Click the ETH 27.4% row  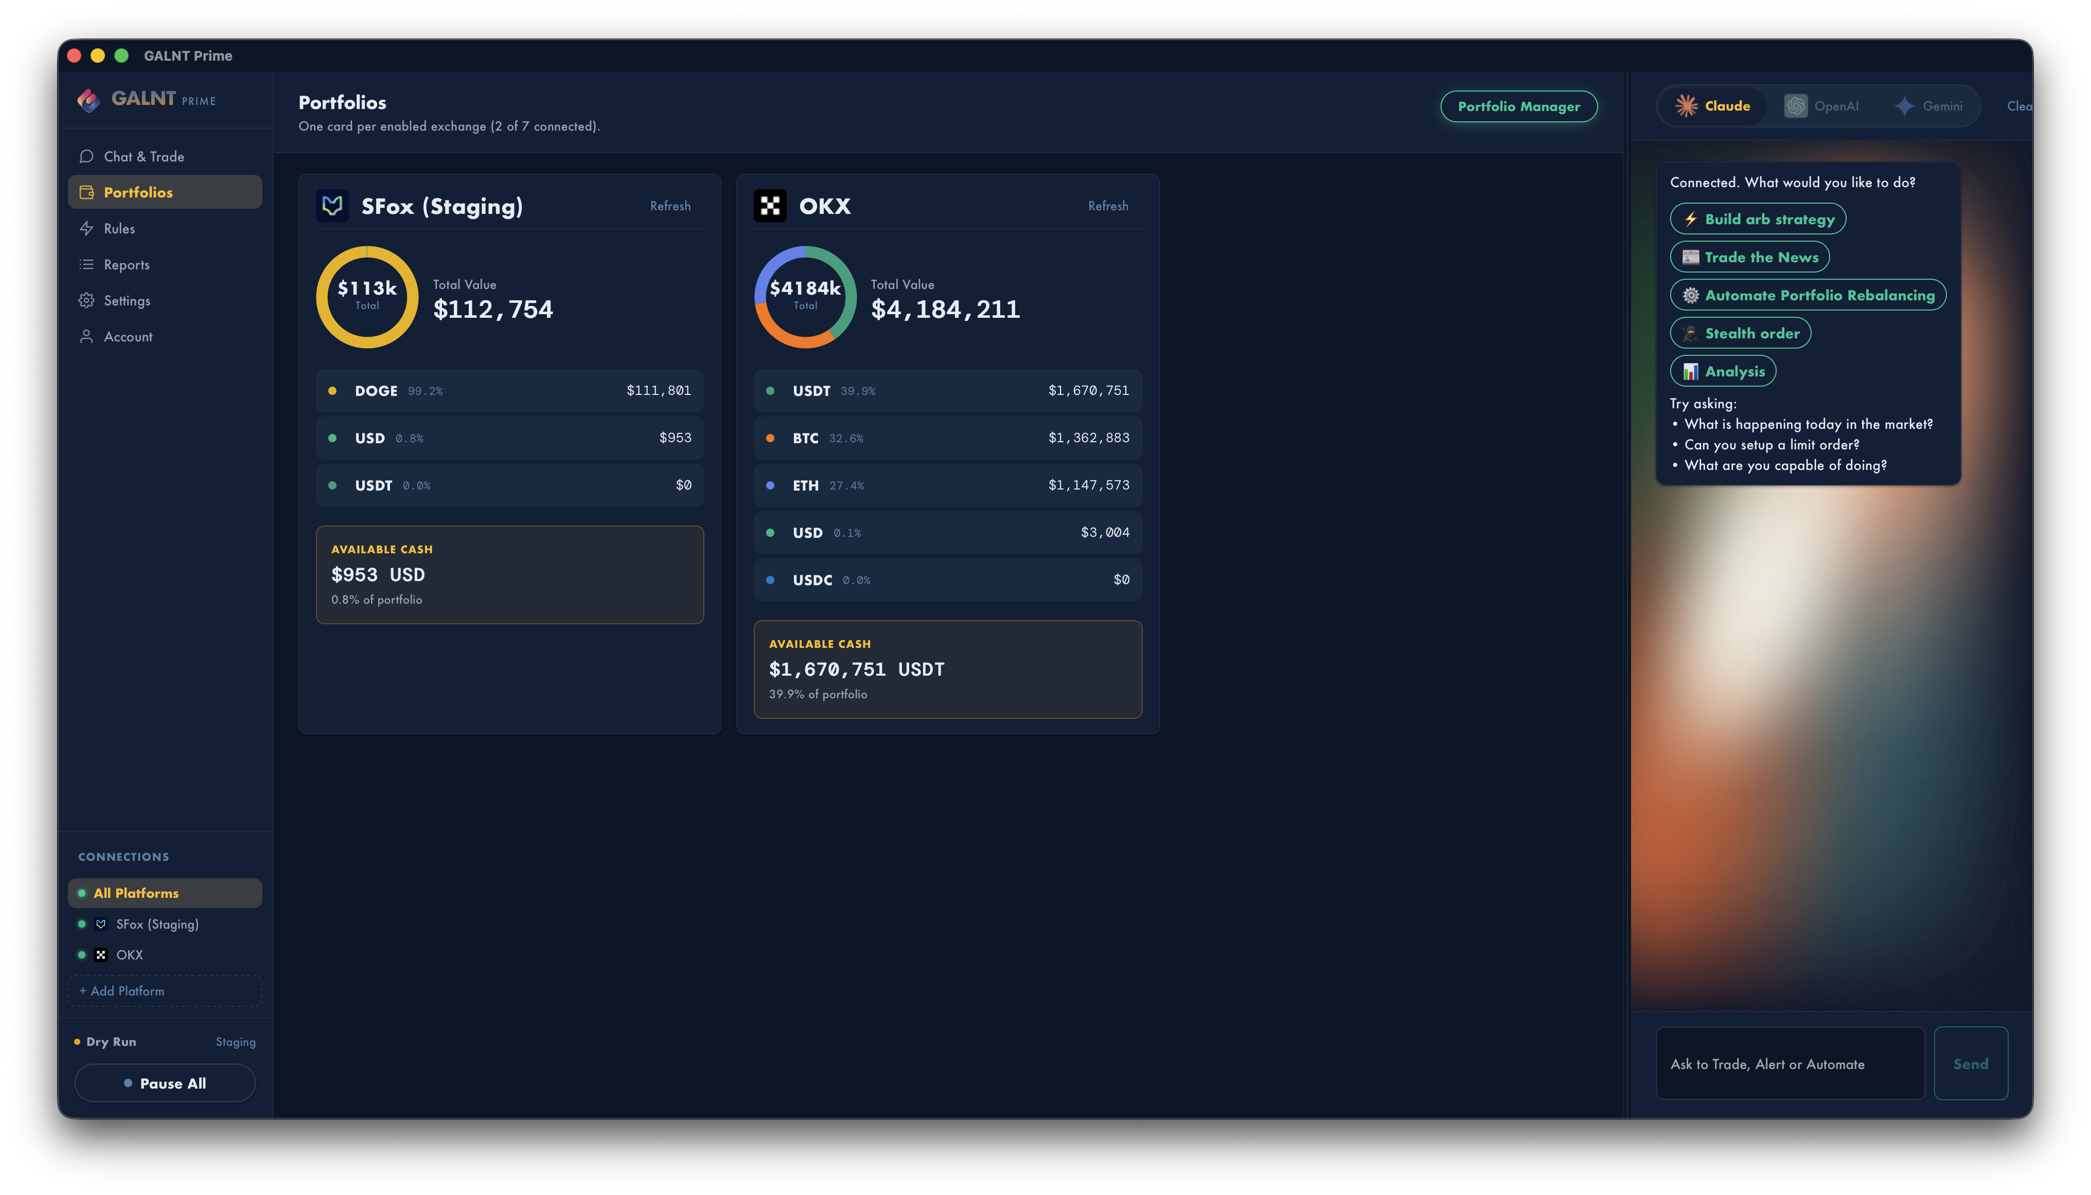click(948, 485)
